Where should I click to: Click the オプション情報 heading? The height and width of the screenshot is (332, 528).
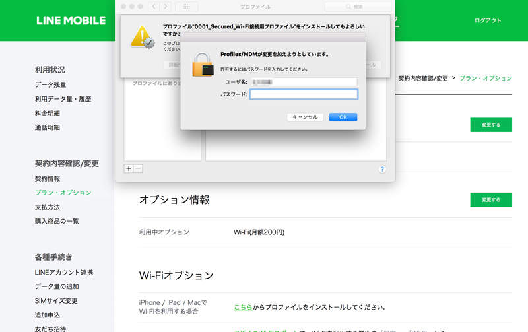click(x=174, y=200)
